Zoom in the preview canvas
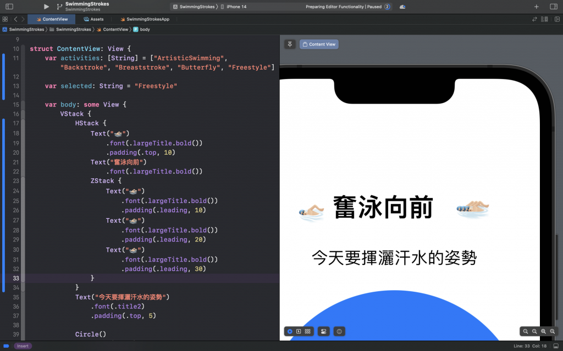 [x=552, y=331]
